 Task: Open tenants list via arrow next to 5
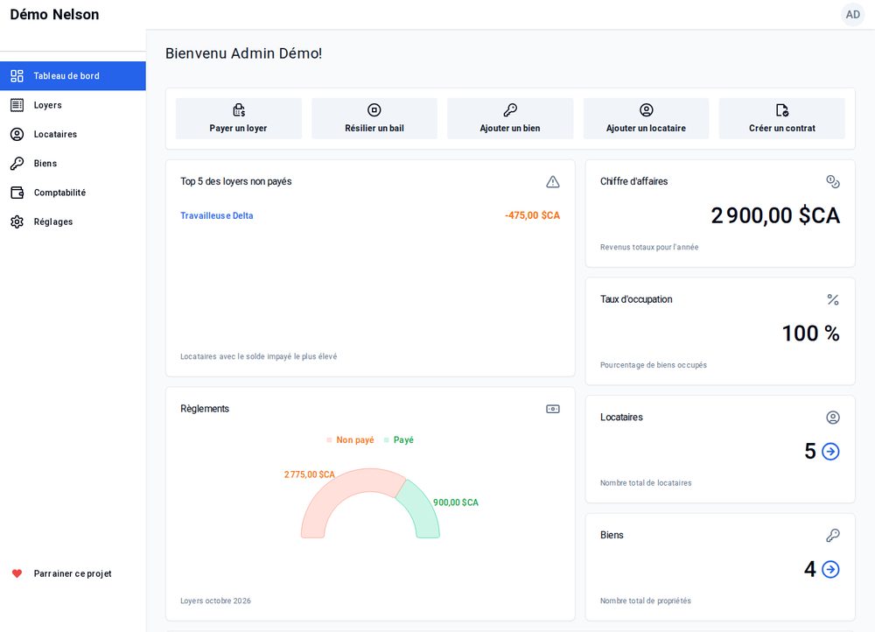[x=830, y=451]
